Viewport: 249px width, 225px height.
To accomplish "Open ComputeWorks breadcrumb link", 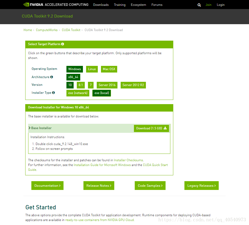I will pos(47,30).
